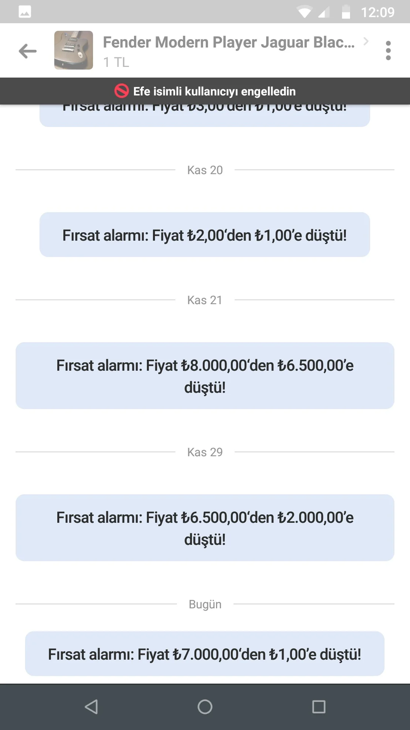410x730 pixels.
Task: Tap the Bugün date separator
Action: 205,604
